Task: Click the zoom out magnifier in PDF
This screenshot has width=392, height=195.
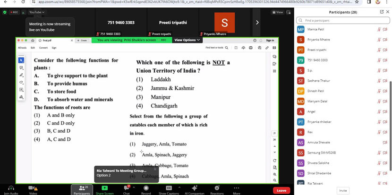Action: tap(275, 180)
